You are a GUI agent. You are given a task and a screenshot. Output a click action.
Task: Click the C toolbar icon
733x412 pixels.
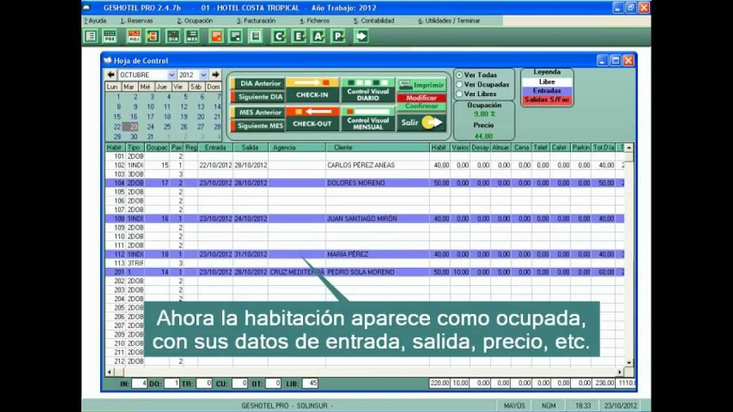click(x=279, y=36)
